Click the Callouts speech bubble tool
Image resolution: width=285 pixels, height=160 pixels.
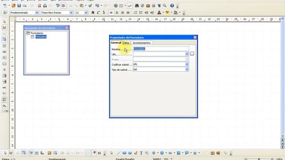(x=187, y=153)
